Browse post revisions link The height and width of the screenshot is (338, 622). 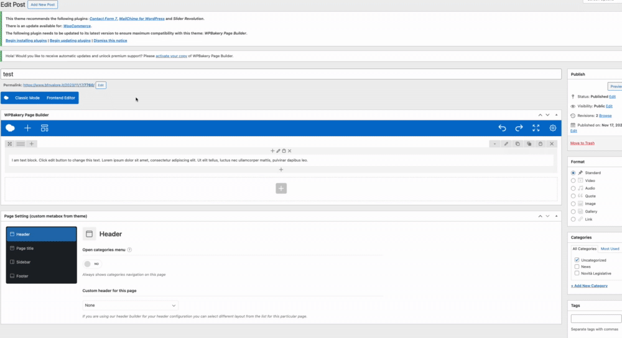pyautogui.click(x=605, y=116)
